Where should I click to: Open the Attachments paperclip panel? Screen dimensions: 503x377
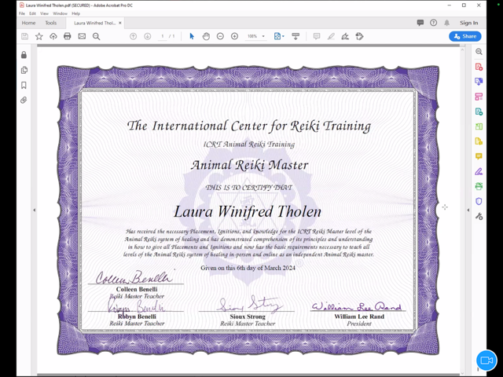tap(24, 101)
